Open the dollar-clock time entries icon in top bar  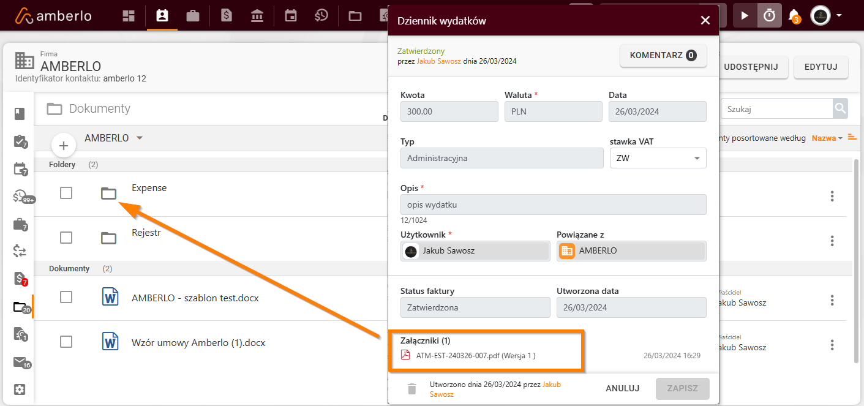coord(321,16)
